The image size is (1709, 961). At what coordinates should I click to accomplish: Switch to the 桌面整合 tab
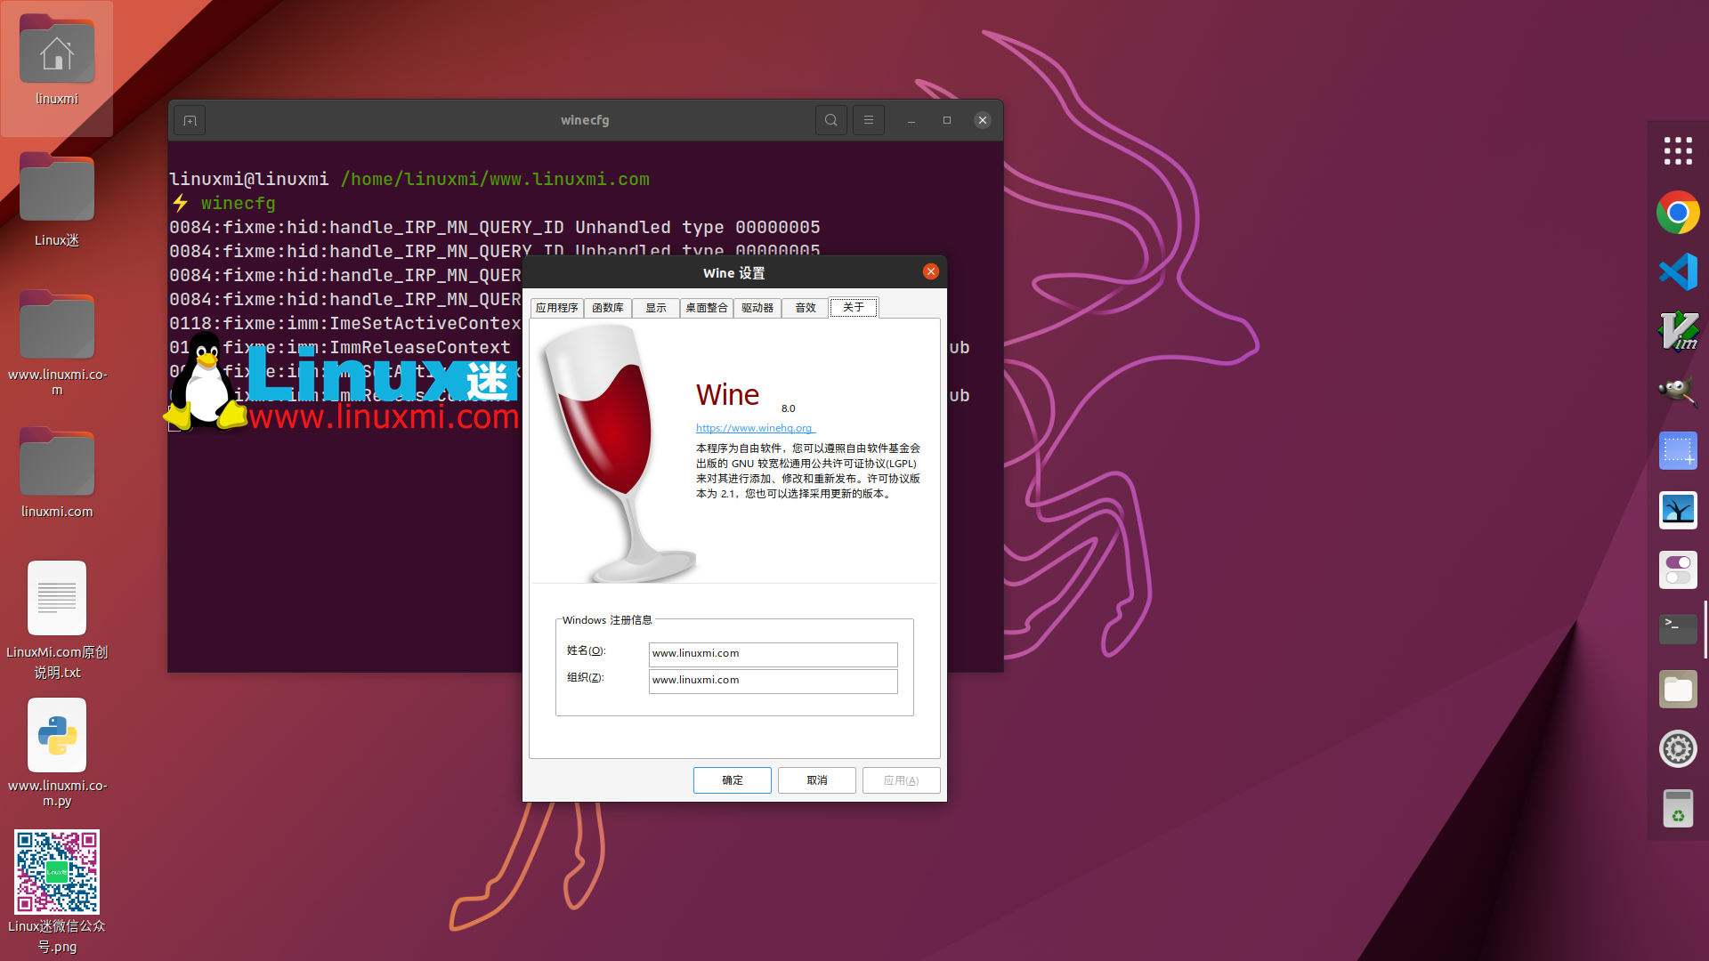(x=707, y=308)
